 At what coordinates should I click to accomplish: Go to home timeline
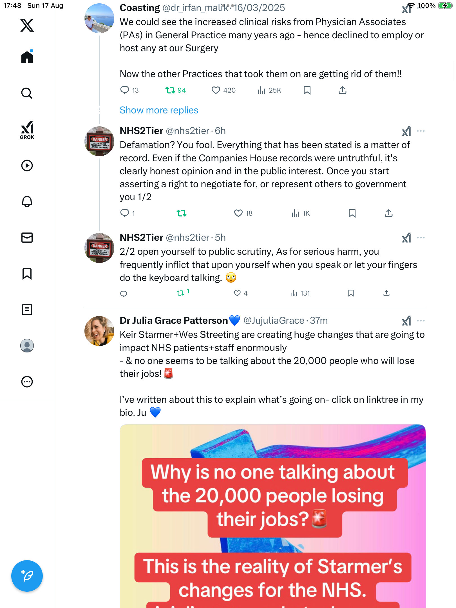(27, 57)
